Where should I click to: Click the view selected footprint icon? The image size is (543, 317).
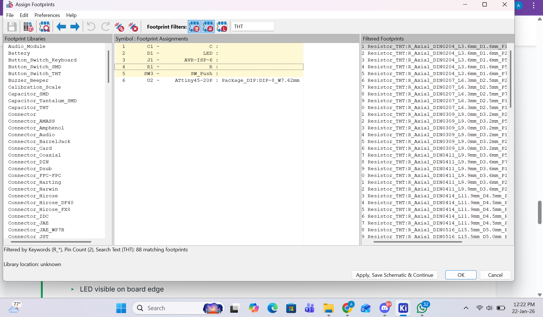44,27
